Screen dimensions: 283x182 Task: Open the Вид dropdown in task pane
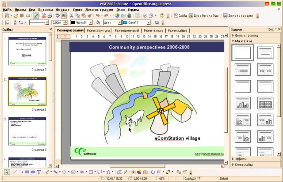tap(272, 30)
